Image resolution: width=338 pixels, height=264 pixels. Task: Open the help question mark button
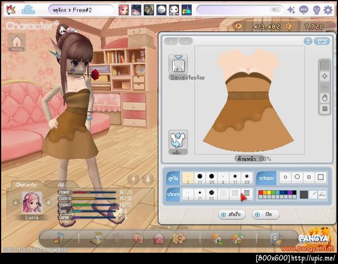pyautogui.click(x=308, y=42)
